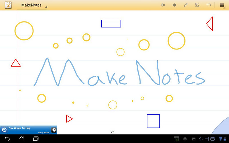This screenshot has height=143, width=229.
Task: Open the shapes tool icon
Action: pyautogui.click(x=197, y=5)
